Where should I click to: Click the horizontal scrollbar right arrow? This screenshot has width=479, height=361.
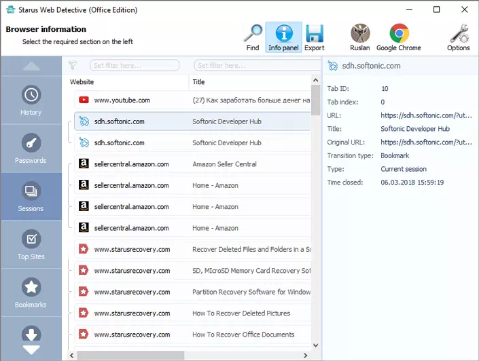(x=305, y=356)
